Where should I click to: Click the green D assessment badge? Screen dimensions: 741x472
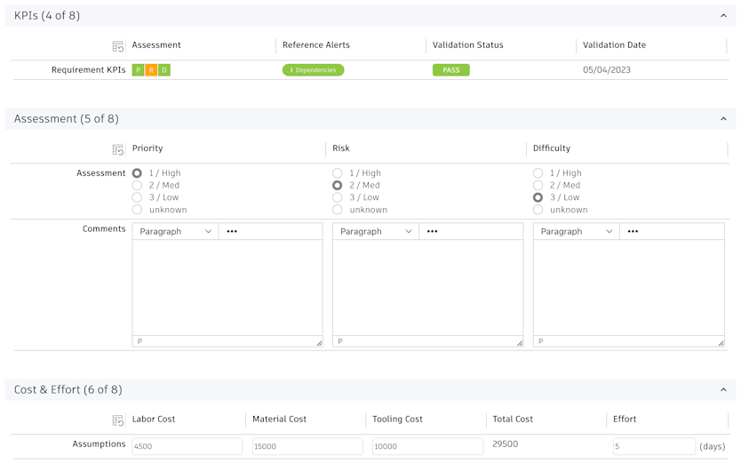pyautogui.click(x=164, y=70)
